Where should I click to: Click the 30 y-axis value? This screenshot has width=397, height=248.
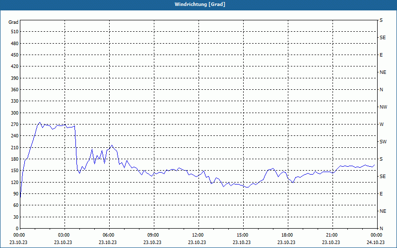(16, 217)
